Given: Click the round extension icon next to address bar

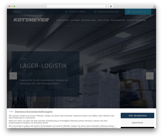Looking at the screenshot, I should [111, 6].
